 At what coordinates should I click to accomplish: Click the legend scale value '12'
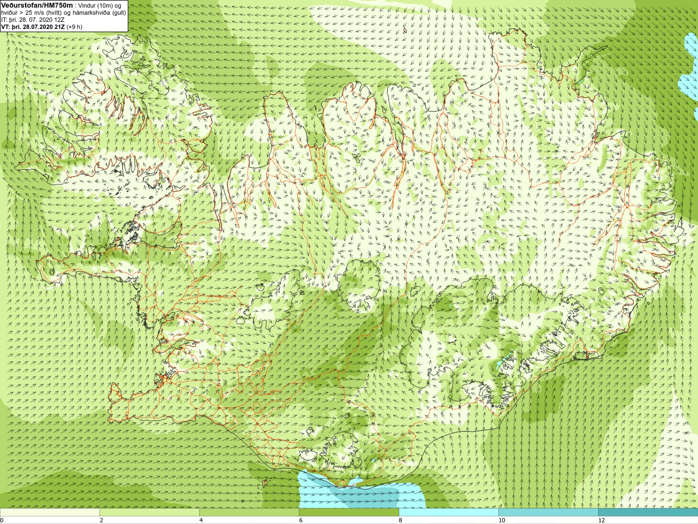(601, 520)
